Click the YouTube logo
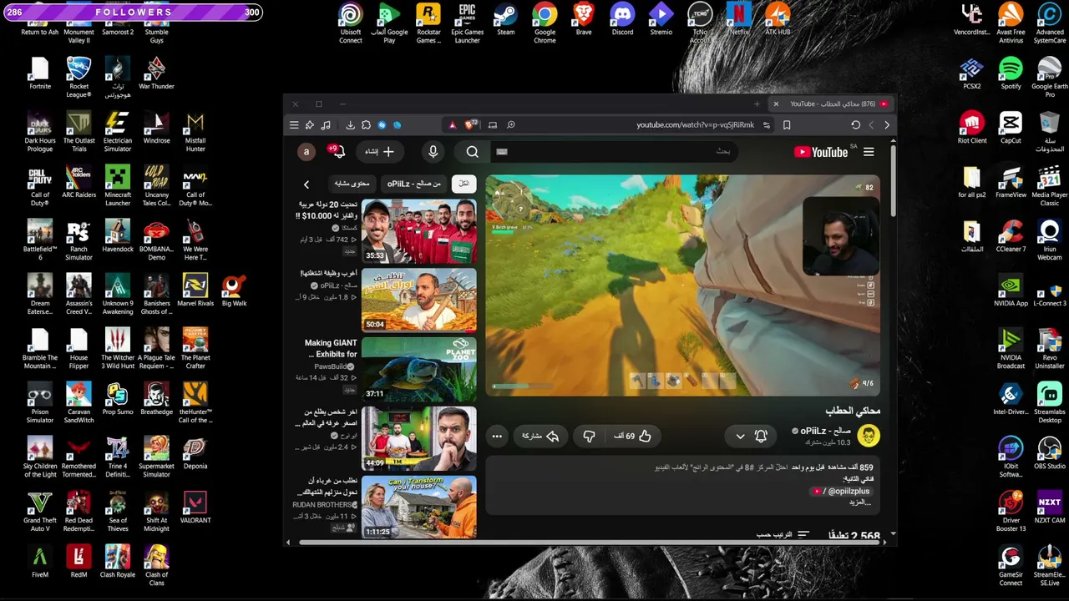Screen dimensions: 1069x601 [822, 152]
